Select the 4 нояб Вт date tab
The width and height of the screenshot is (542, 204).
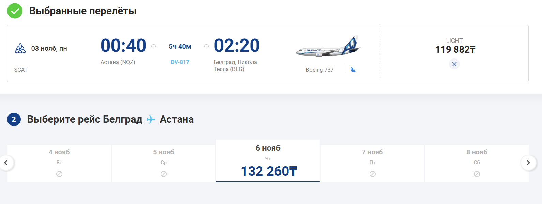[59, 164]
